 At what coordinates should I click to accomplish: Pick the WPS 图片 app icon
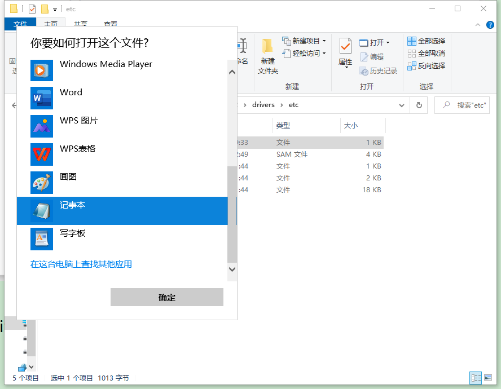click(42, 126)
